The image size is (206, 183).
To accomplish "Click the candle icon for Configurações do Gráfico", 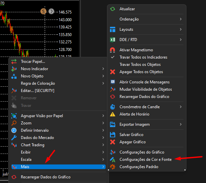I will click(113, 152).
